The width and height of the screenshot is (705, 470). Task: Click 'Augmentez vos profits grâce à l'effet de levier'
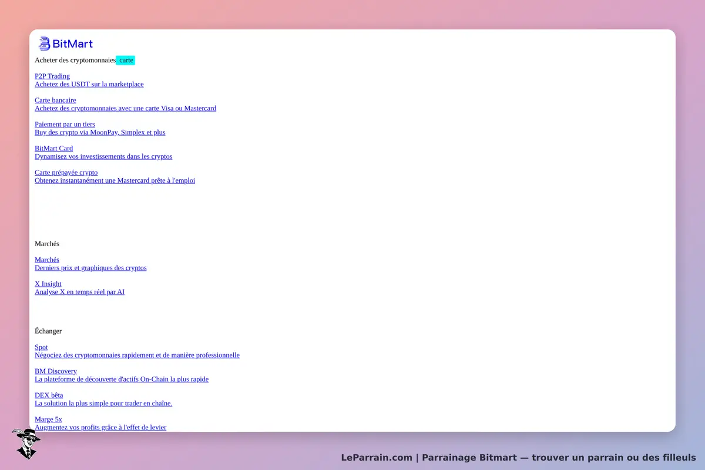[100, 428]
